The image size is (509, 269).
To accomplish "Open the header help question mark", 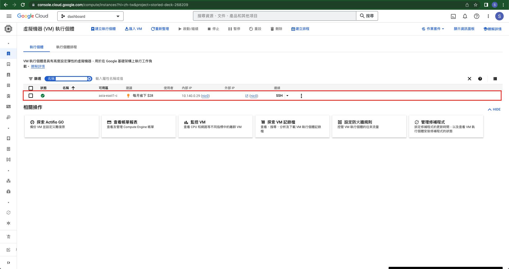I will pos(477,16).
